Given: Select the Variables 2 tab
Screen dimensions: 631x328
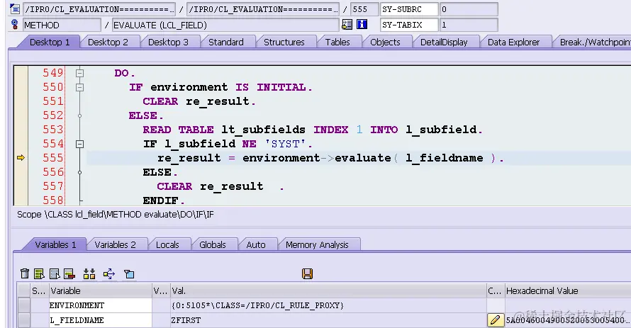Looking at the screenshot, I should pyautogui.click(x=115, y=245).
